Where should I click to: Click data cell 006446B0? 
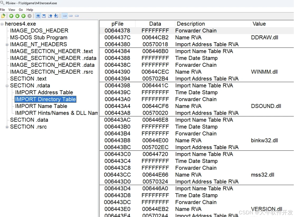pyautogui.click(x=155, y=51)
